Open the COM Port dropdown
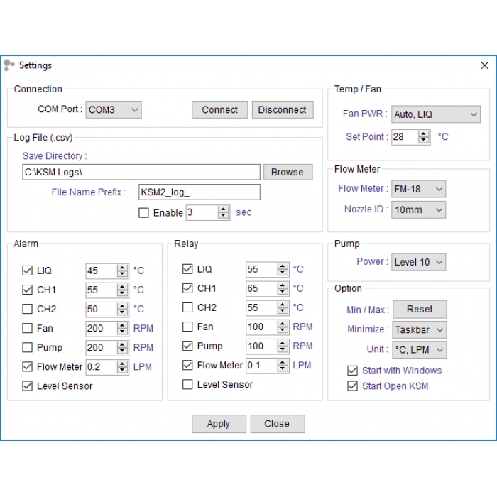Viewport: 497px width, 497px height. click(114, 110)
